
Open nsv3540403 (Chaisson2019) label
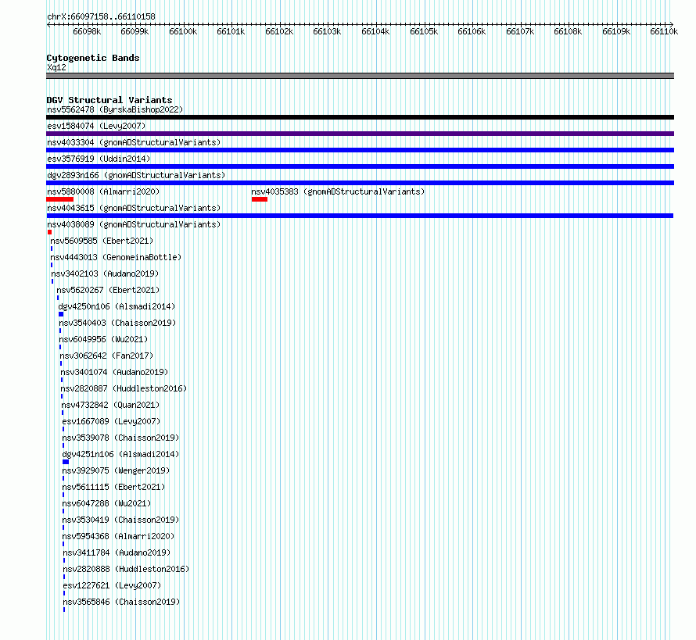click(x=117, y=323)
